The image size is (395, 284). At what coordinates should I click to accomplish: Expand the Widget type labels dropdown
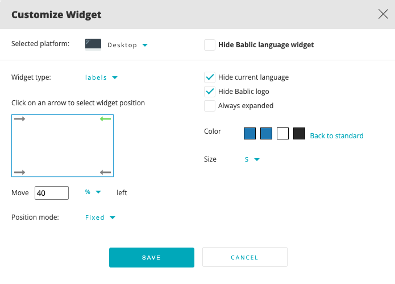click(101, 77)
